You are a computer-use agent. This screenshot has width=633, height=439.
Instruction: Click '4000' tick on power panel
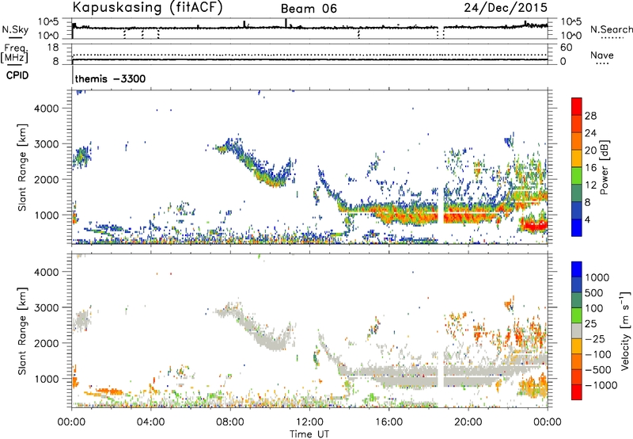click(47, 108)
